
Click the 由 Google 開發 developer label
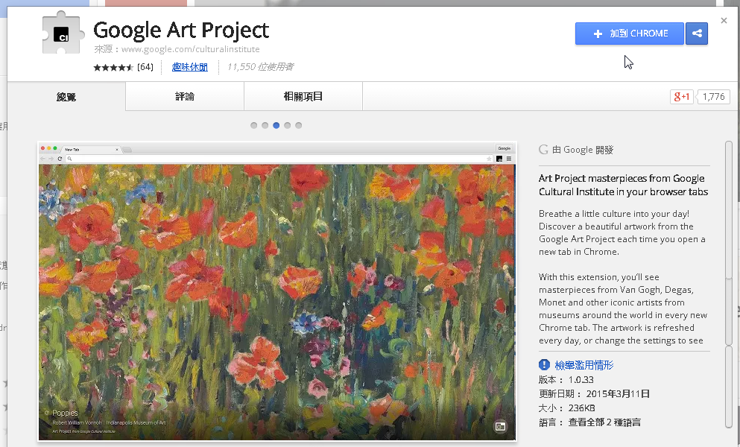pos(582,150)
